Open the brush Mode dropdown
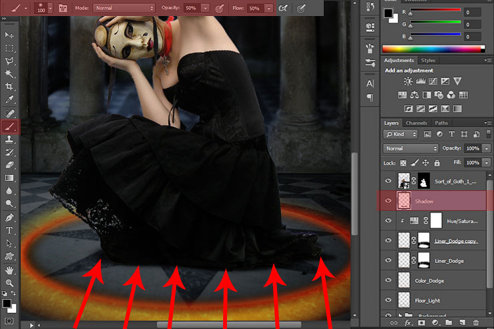This screenshot has width=494, height=329. (123, 8)
